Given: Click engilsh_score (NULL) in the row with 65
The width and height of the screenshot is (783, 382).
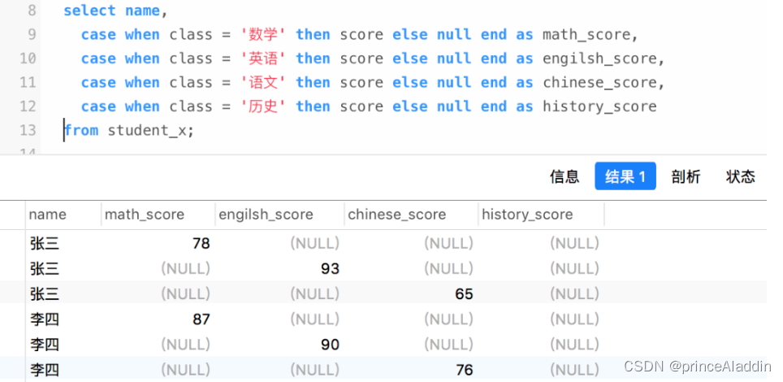Looking at the screenshot, I should click(x=314, y=294).
